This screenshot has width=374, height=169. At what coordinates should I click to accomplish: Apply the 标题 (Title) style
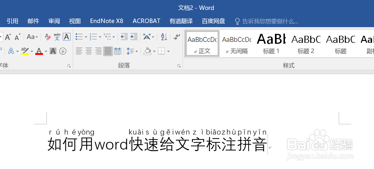(341, 43)
